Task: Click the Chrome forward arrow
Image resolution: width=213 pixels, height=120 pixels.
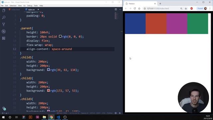Action: click(130, 8)
